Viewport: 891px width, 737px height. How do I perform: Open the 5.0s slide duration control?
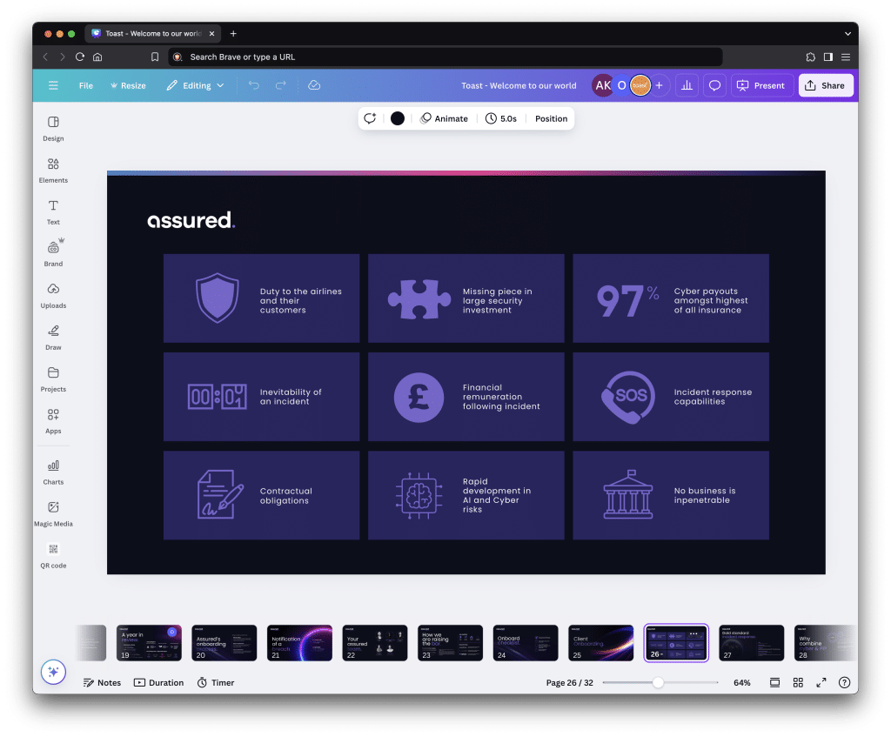501,117
